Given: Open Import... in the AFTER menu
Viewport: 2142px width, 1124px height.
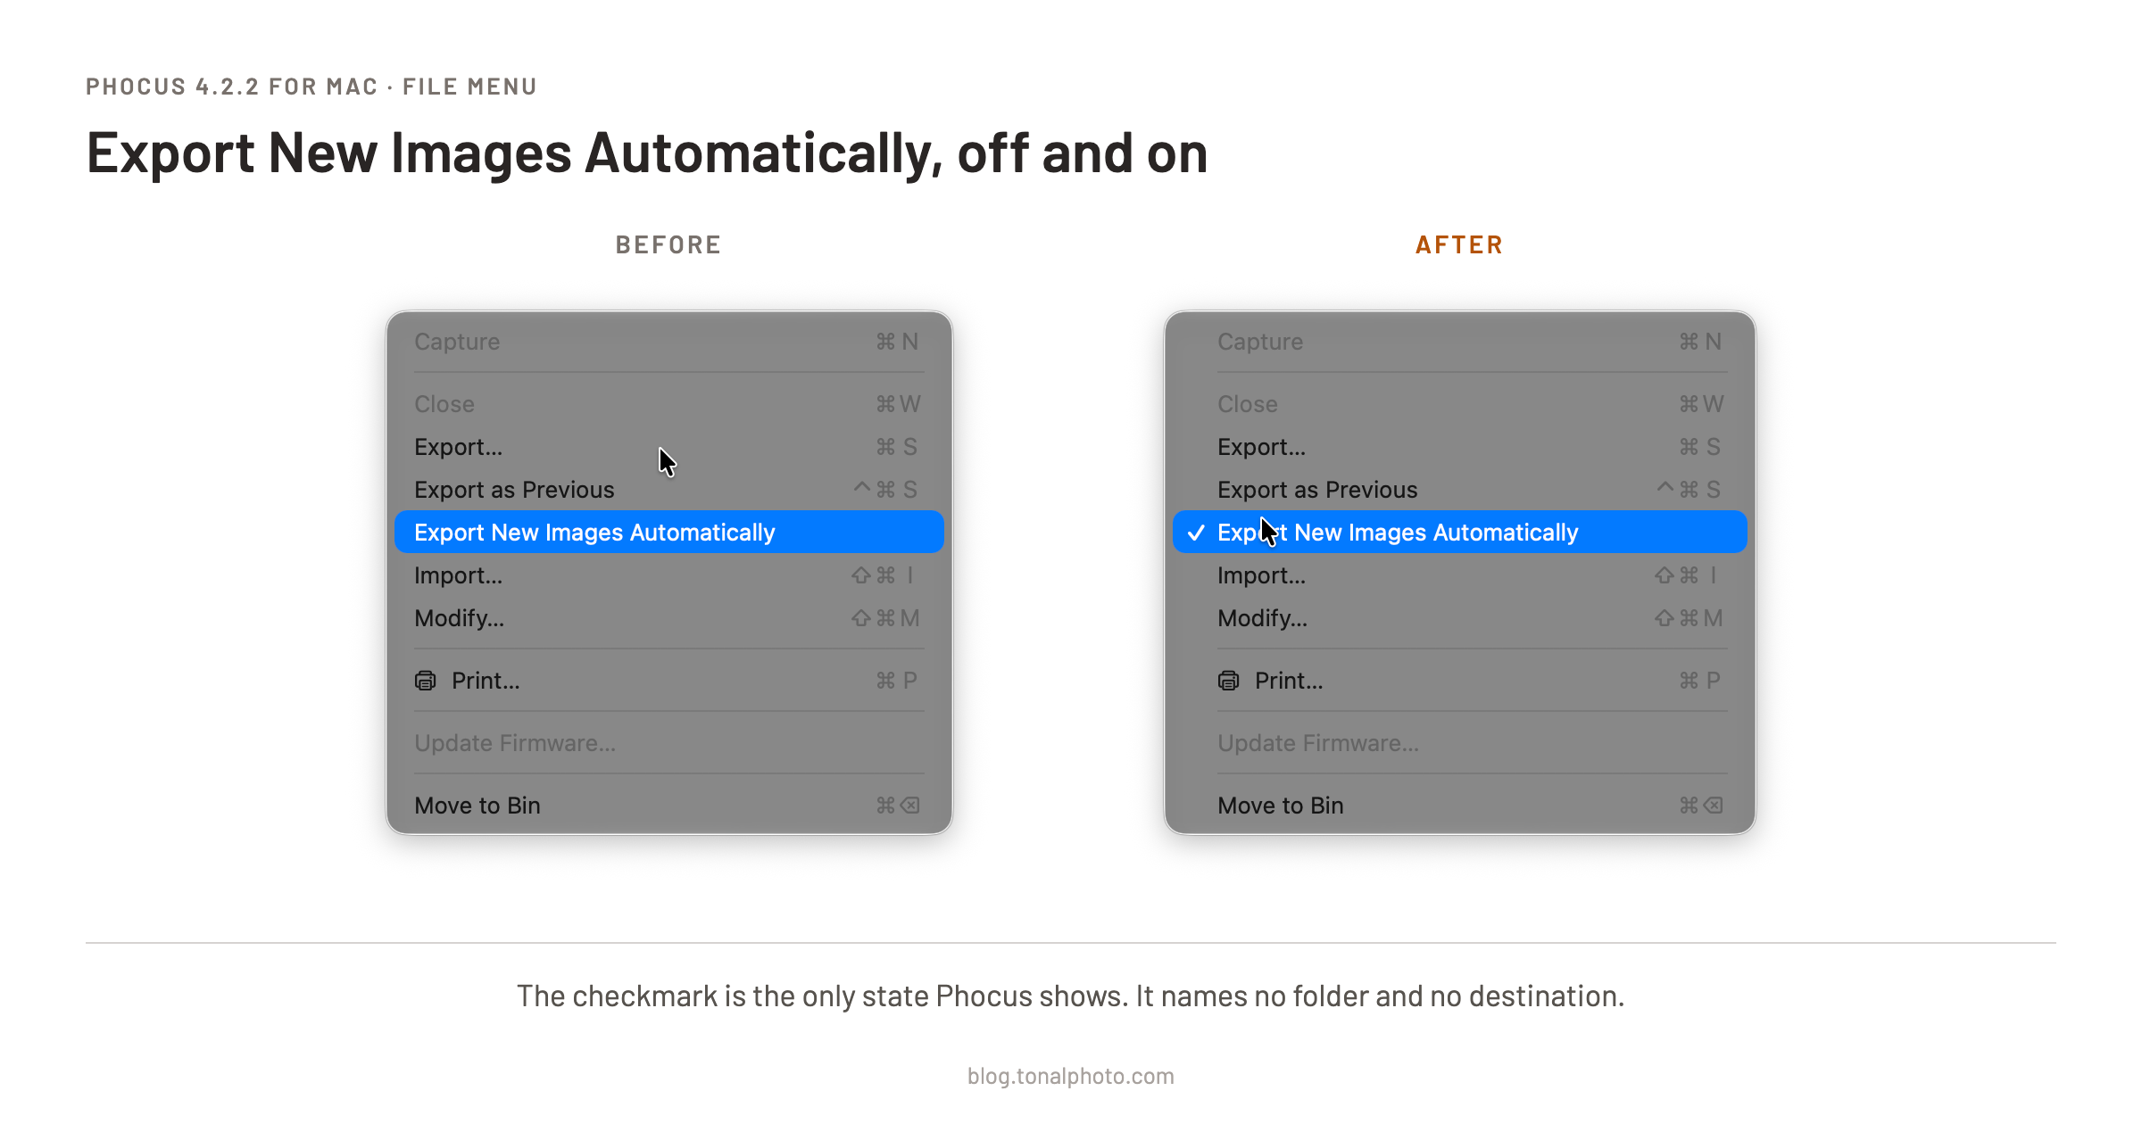Looking at the screenshot, I should pyautogui.click(x=1459, y=575).
